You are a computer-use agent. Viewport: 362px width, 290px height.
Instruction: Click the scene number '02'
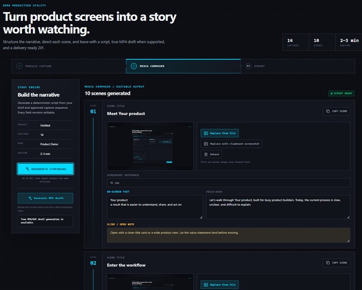coord(93,263)
